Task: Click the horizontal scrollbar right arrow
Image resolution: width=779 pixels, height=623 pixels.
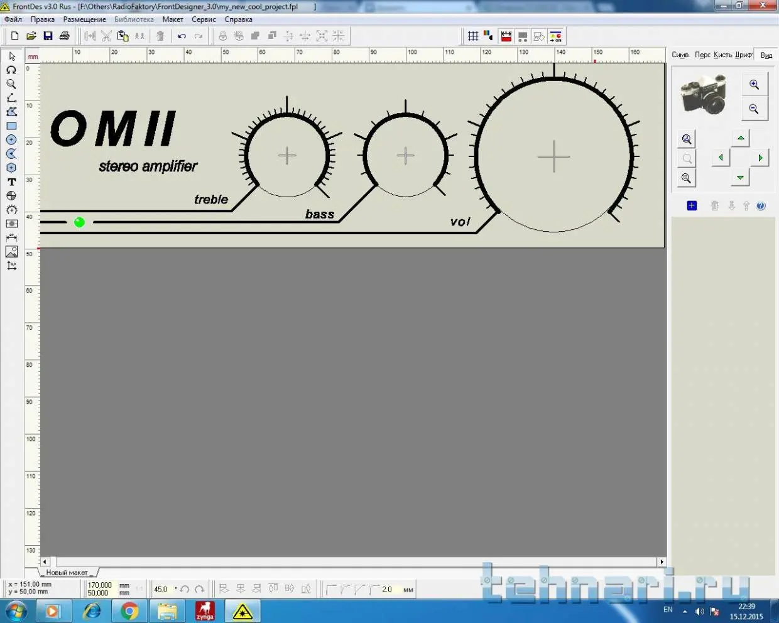Action: point(662,561)
